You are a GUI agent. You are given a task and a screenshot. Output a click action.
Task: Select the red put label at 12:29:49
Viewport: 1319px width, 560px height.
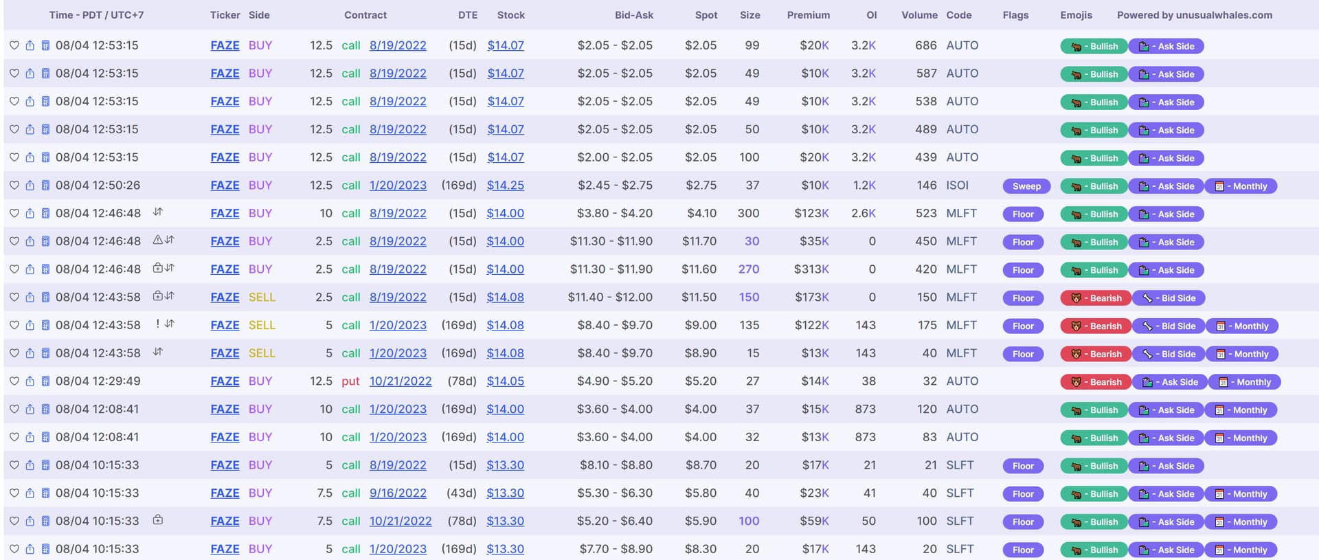(350, 381)
